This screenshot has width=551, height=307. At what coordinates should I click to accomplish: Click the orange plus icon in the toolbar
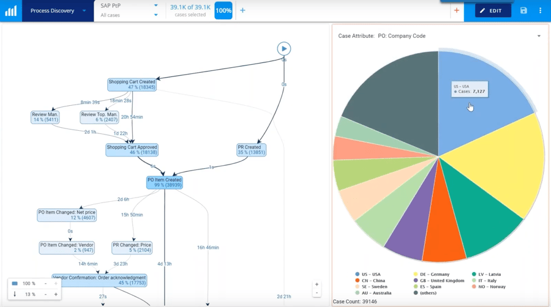[456, 10]
